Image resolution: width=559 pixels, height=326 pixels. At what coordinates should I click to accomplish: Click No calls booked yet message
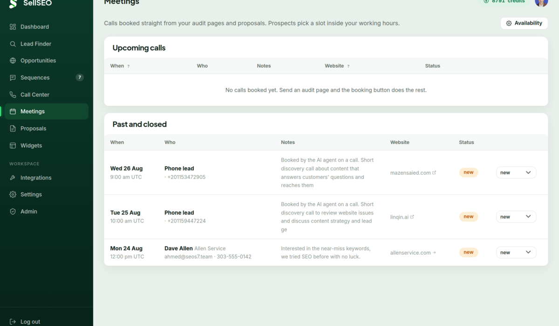[326, 90]
